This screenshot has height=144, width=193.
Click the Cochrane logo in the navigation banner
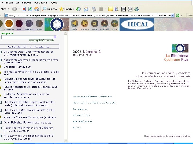(x=57, y=24)
